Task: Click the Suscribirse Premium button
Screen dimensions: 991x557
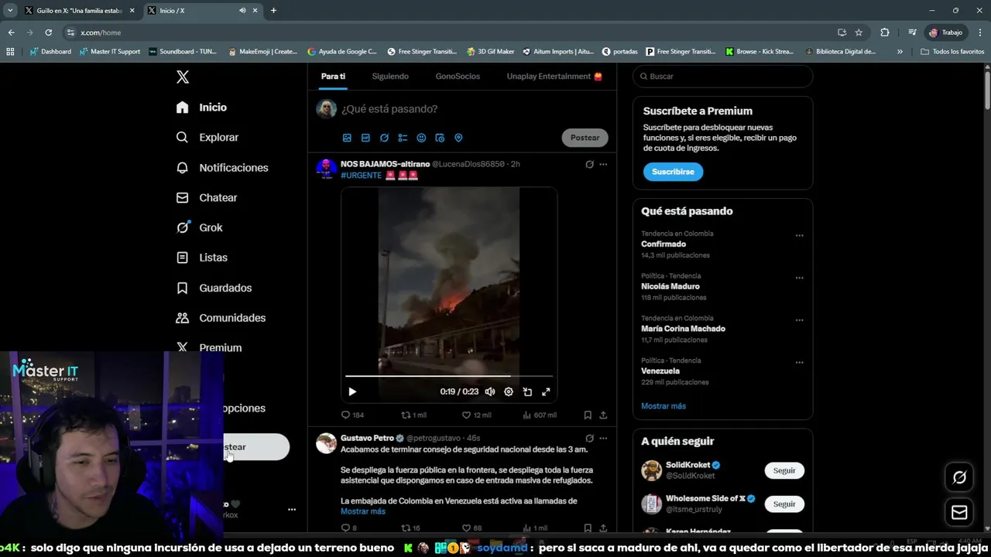Action: 673,172
